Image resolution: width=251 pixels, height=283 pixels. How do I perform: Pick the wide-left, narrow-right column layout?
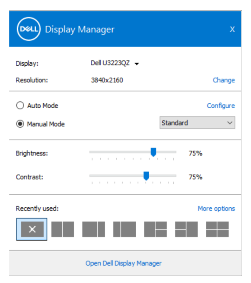pos(93,229)
